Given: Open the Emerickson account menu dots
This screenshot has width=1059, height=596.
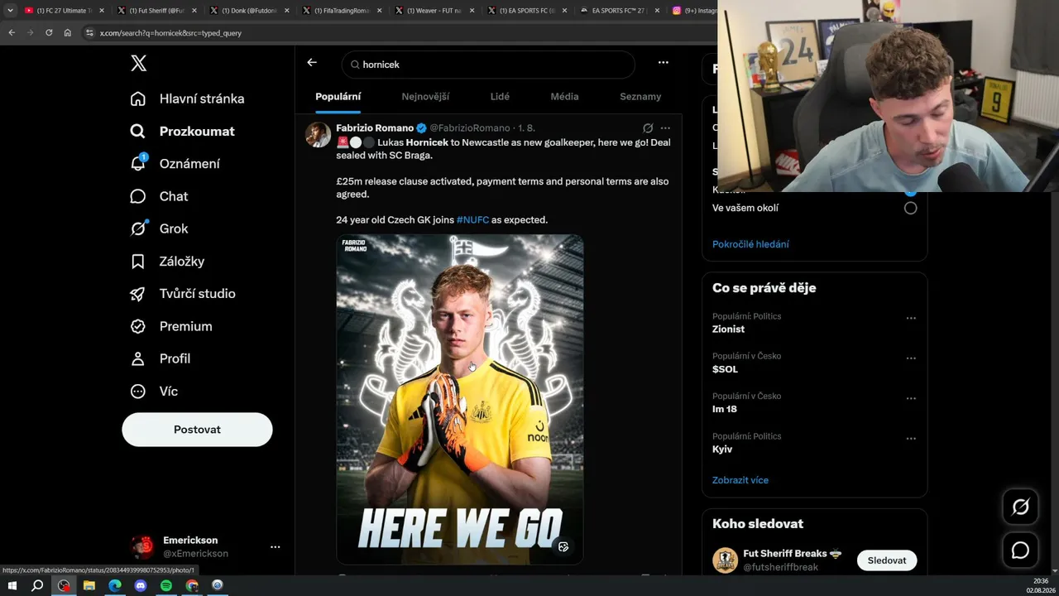Looking at the screenshot, I should click(275, 547).
